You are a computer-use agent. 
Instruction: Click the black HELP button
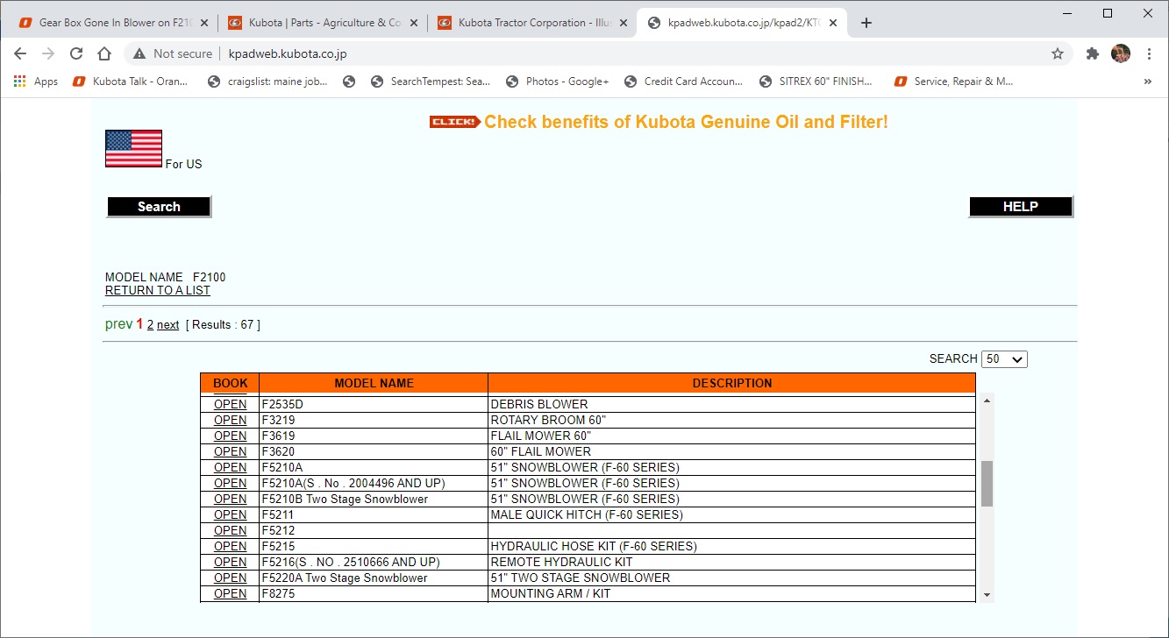(1021, 207)
